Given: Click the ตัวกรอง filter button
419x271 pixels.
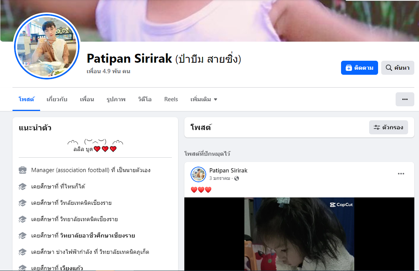Looking at the screenshot, I should click(x=388, y=127).
